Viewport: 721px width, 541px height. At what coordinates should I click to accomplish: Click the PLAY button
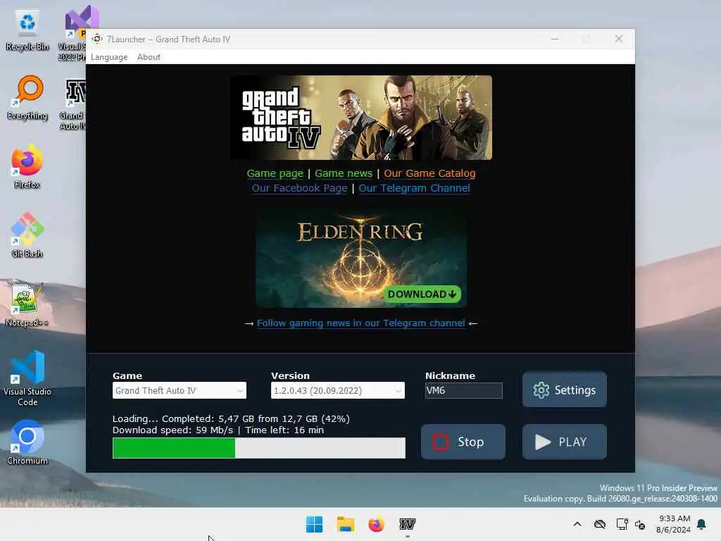564,442
